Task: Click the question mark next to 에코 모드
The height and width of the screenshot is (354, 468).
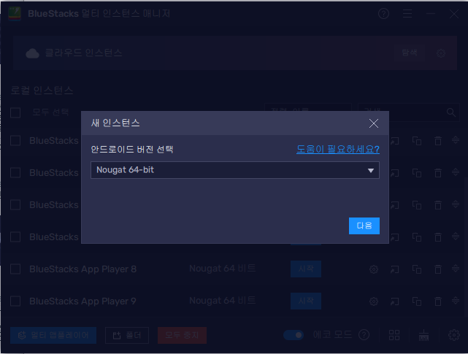Action: (364, 335)
